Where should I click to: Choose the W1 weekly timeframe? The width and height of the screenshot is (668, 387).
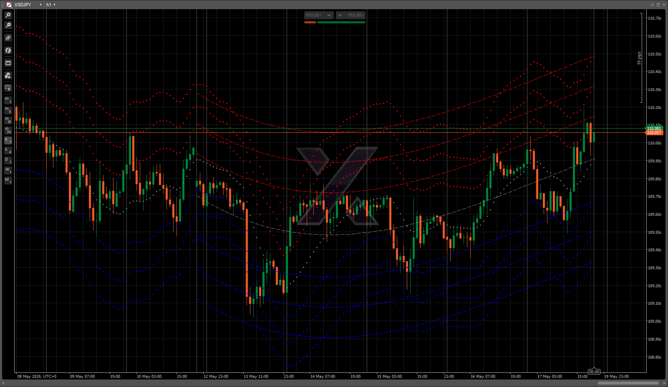pos(8,170)
